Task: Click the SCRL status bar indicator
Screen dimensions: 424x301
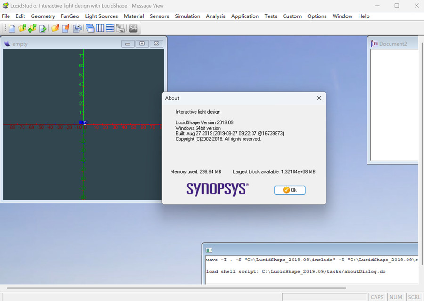Action: click(x=414, y=297)
